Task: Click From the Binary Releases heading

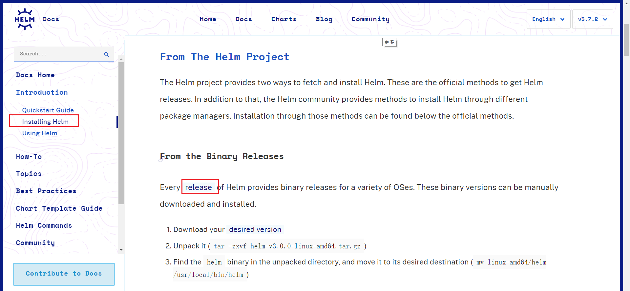Action: 222,157
